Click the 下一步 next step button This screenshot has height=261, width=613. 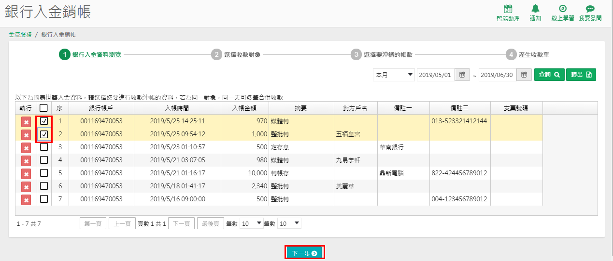coord(304,253)
